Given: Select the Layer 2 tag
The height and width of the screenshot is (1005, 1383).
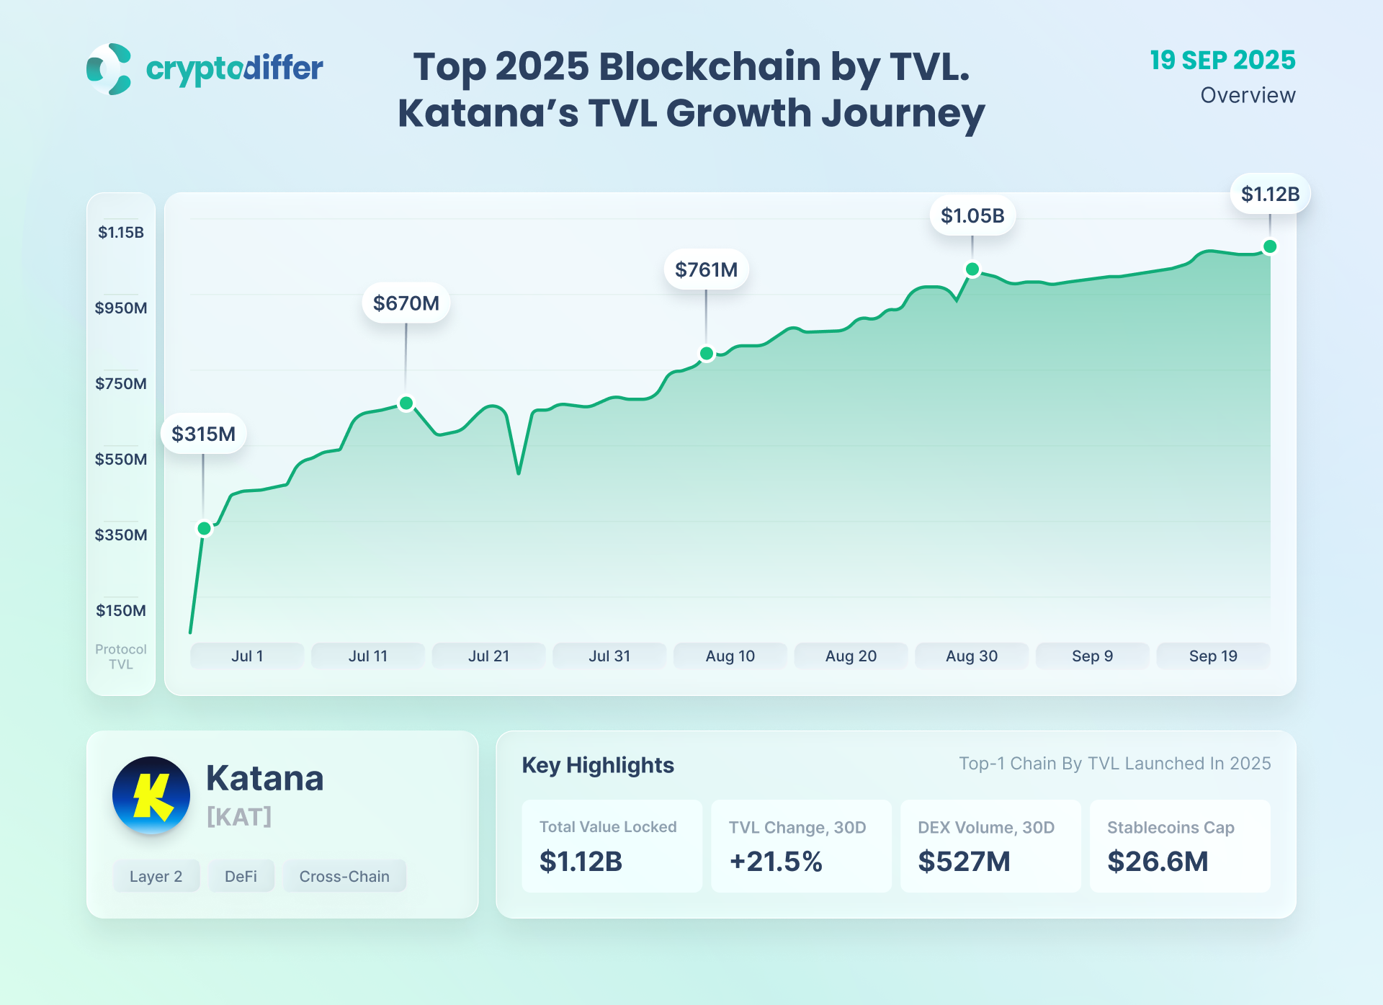Looking at the screenshot, I should [x=156, y=876].
